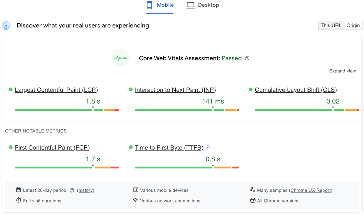The width and height of the screenshot is (364, 214).
Task: Click the history link
Action: (86, 190)
